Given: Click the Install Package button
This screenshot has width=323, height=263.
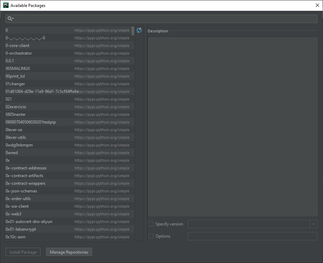Looking at the screenshot, I should 23,252.
